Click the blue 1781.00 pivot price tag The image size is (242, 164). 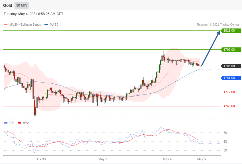pyautogui.click(x=231, y=78)
